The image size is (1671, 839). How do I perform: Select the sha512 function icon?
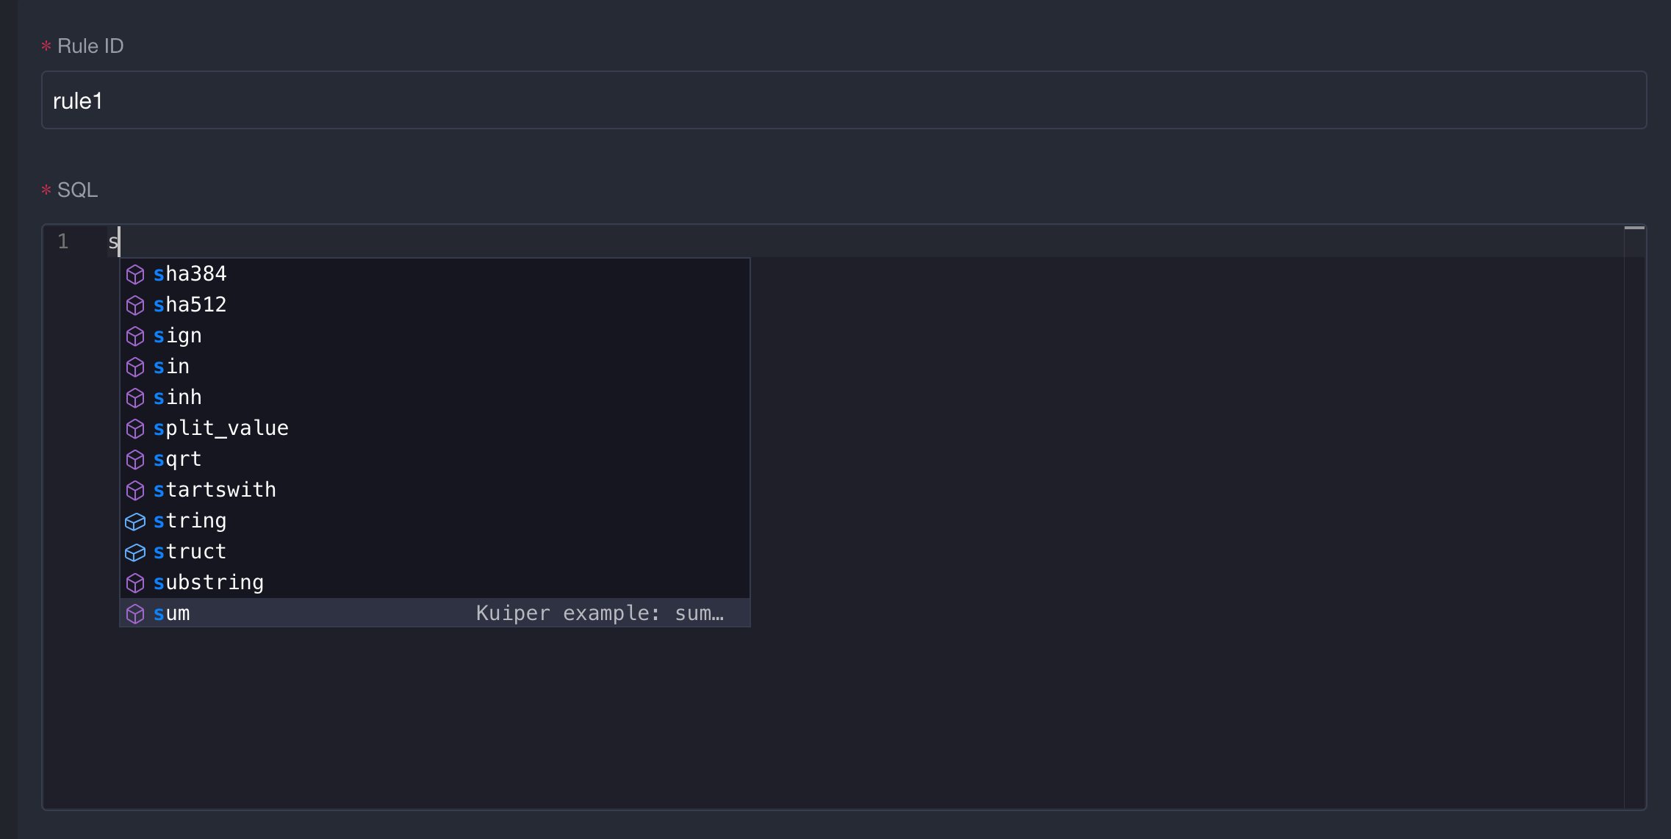point(134,305)
